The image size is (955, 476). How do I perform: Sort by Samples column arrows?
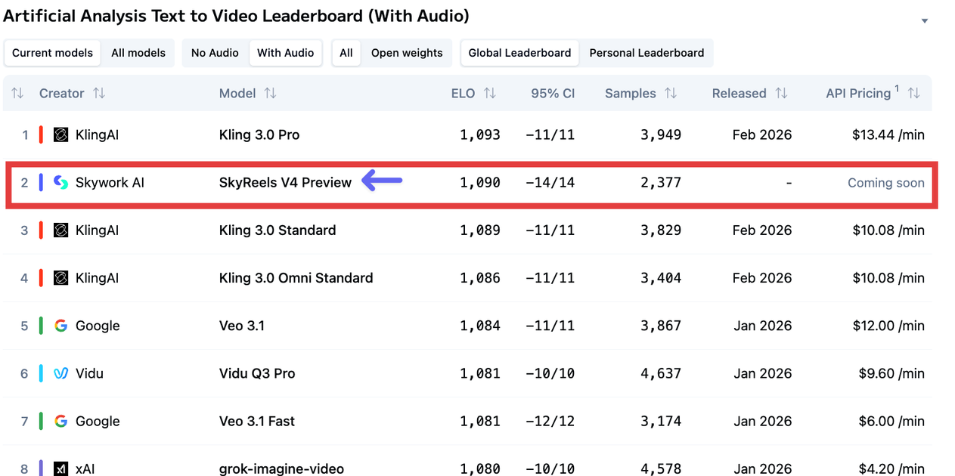[x=671, y=94]
